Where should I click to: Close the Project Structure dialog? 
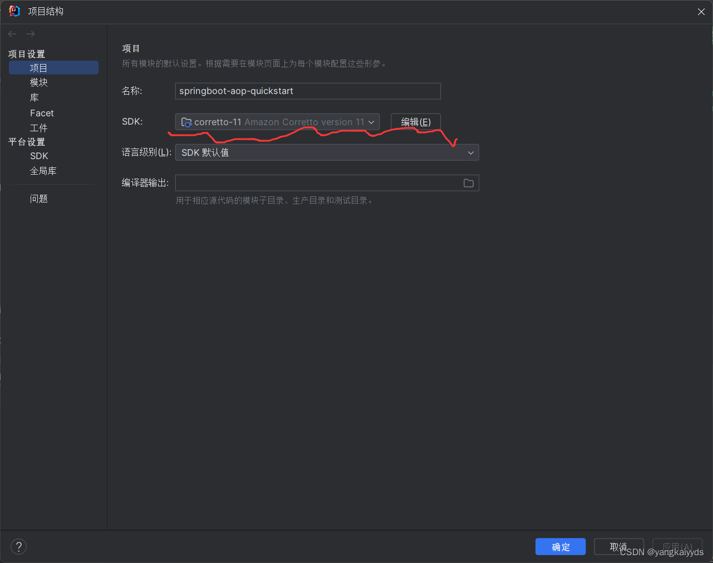(701, 12)
